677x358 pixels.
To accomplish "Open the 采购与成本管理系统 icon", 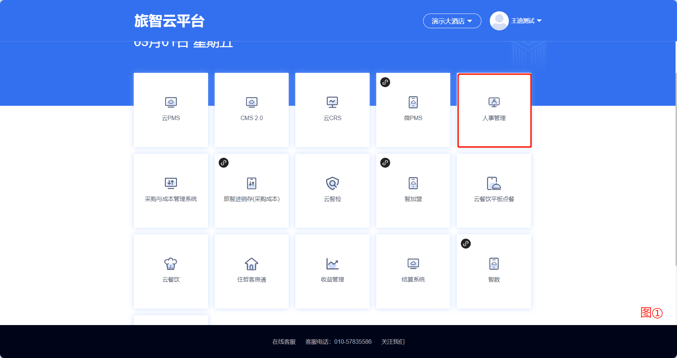I will point(171,183).
